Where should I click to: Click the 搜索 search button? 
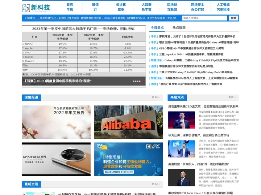click(x=233, y=18)
